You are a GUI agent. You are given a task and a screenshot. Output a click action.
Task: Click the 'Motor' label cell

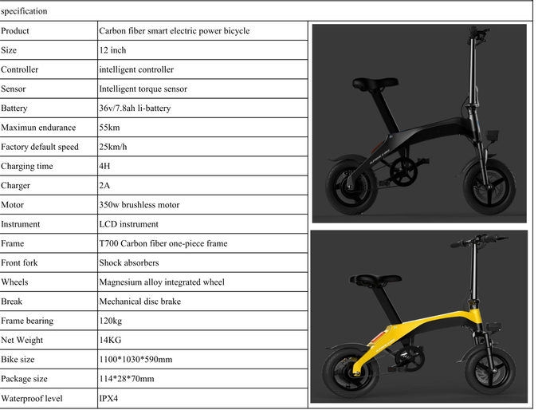(x=49, y=205)
